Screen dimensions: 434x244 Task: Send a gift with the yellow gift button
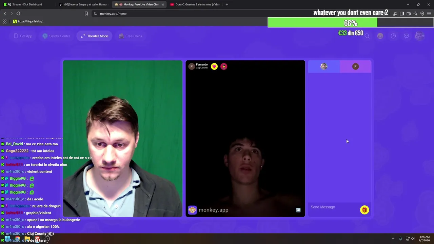(364, 210)
